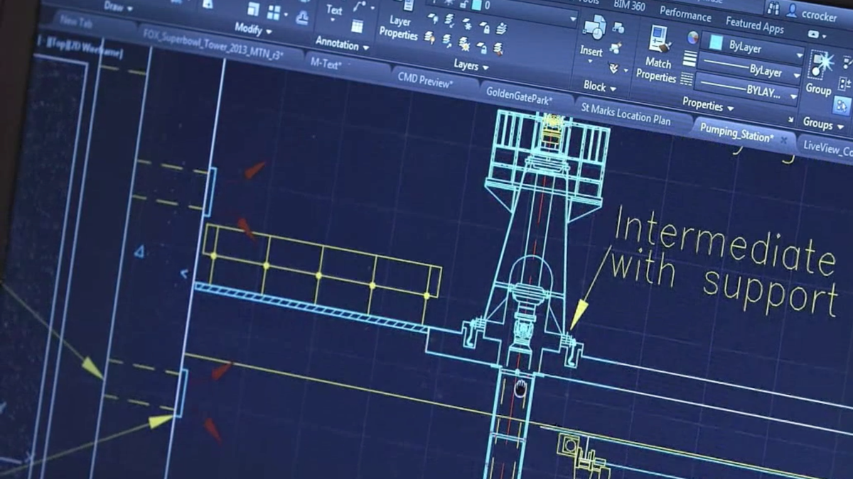Viewport: 853px width, 479px height.
Task: Expand the Block panel
Action: coord(599,87)
